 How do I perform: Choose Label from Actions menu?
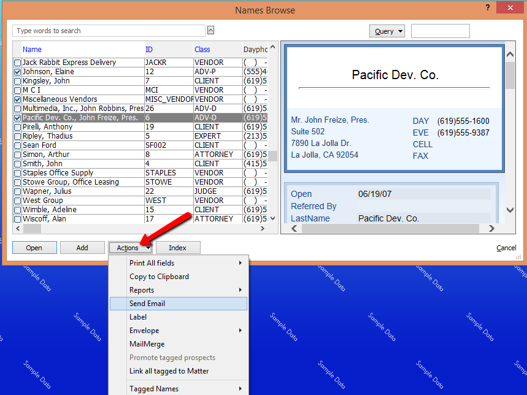(179, 317)
